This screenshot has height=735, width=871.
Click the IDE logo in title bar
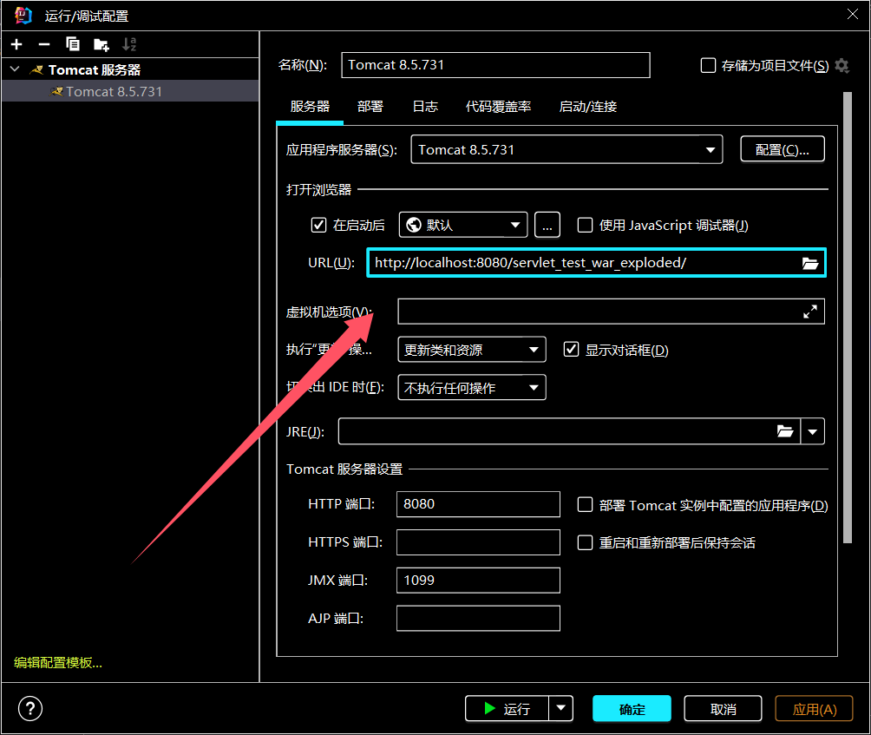[23, 15]
